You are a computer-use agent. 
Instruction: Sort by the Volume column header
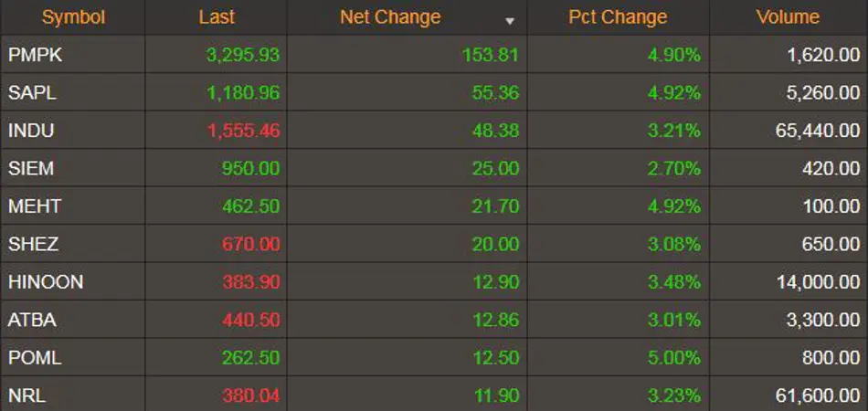click(x=788, y=17)
